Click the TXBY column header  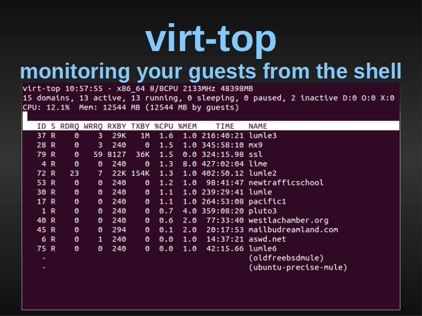coord(140,126)
